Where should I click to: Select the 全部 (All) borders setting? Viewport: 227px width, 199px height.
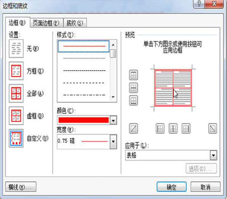16,93
